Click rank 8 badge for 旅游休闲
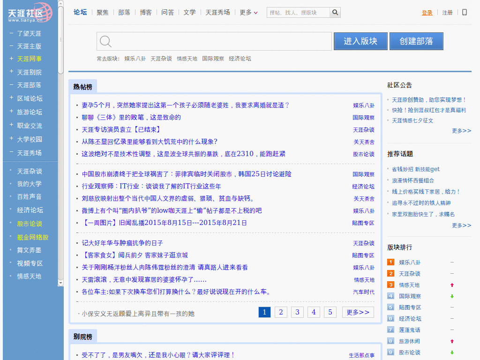The width and height of the screenshot is (480, 360). tap(390, 341)
